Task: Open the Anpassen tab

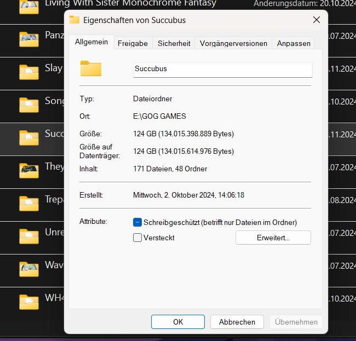Action: 294,43
